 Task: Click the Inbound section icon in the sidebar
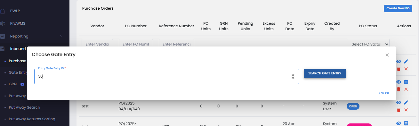(x=3, y=49)
